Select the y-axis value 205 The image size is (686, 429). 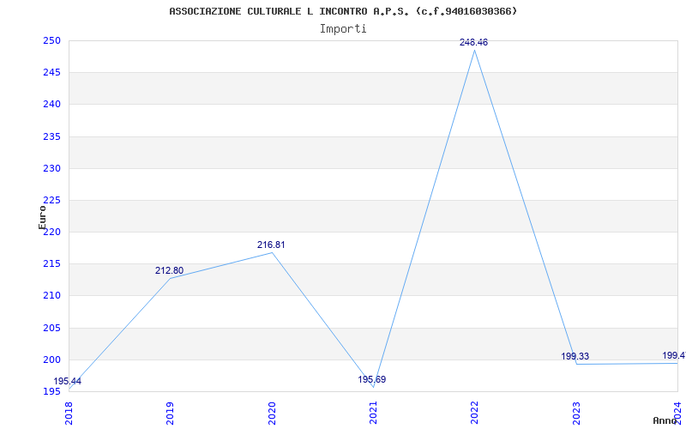(x=51, y=328)
